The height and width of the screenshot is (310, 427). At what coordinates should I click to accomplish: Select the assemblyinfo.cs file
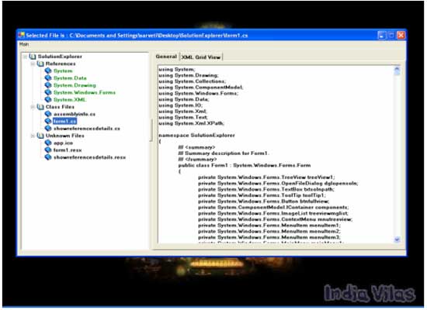pos(75,114)
